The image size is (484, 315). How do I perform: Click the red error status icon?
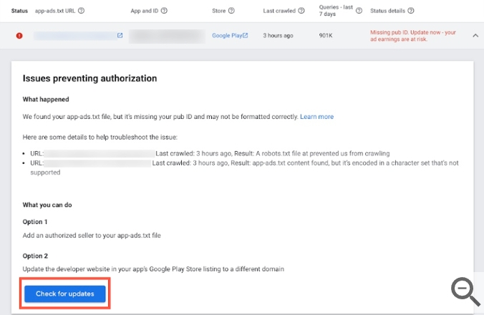point(19,36)
